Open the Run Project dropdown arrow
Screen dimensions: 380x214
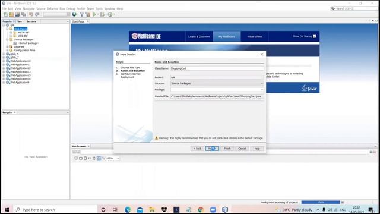(x=98, y=14)
